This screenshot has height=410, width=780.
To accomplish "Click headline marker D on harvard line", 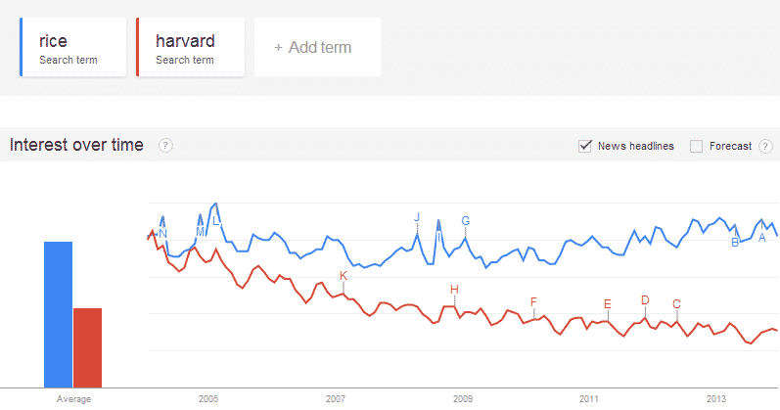I will [645, 300].
